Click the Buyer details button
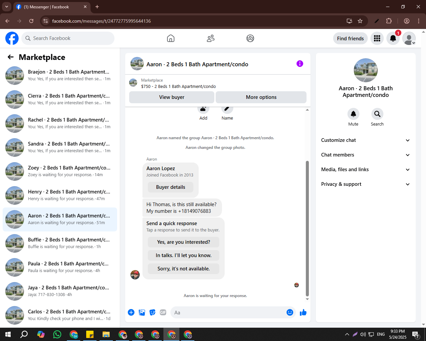The height and width of the screenshot is (341, 426). click(x=171, y=187)
